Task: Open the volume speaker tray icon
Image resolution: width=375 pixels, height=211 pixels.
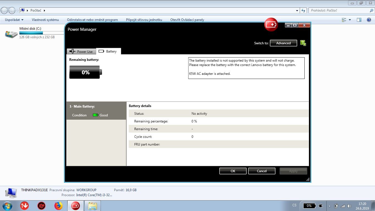Action: pos(349,206)
